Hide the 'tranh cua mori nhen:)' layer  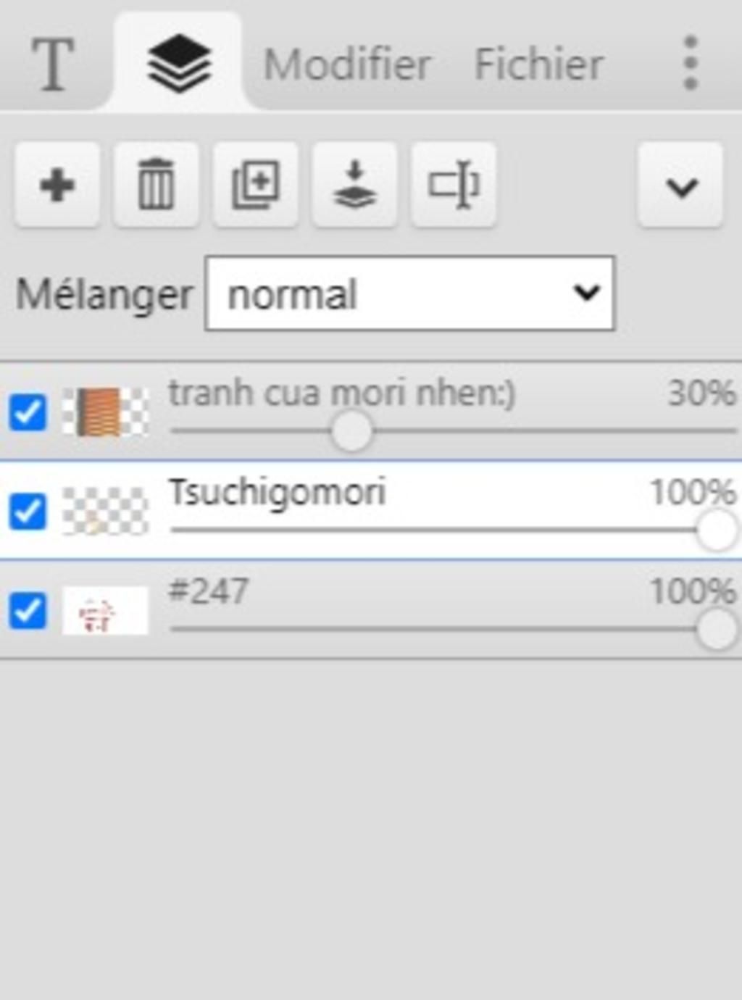tap(28, 412)
